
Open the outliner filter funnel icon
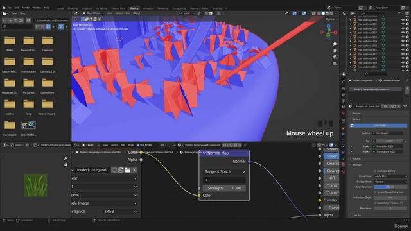[399, 13]
